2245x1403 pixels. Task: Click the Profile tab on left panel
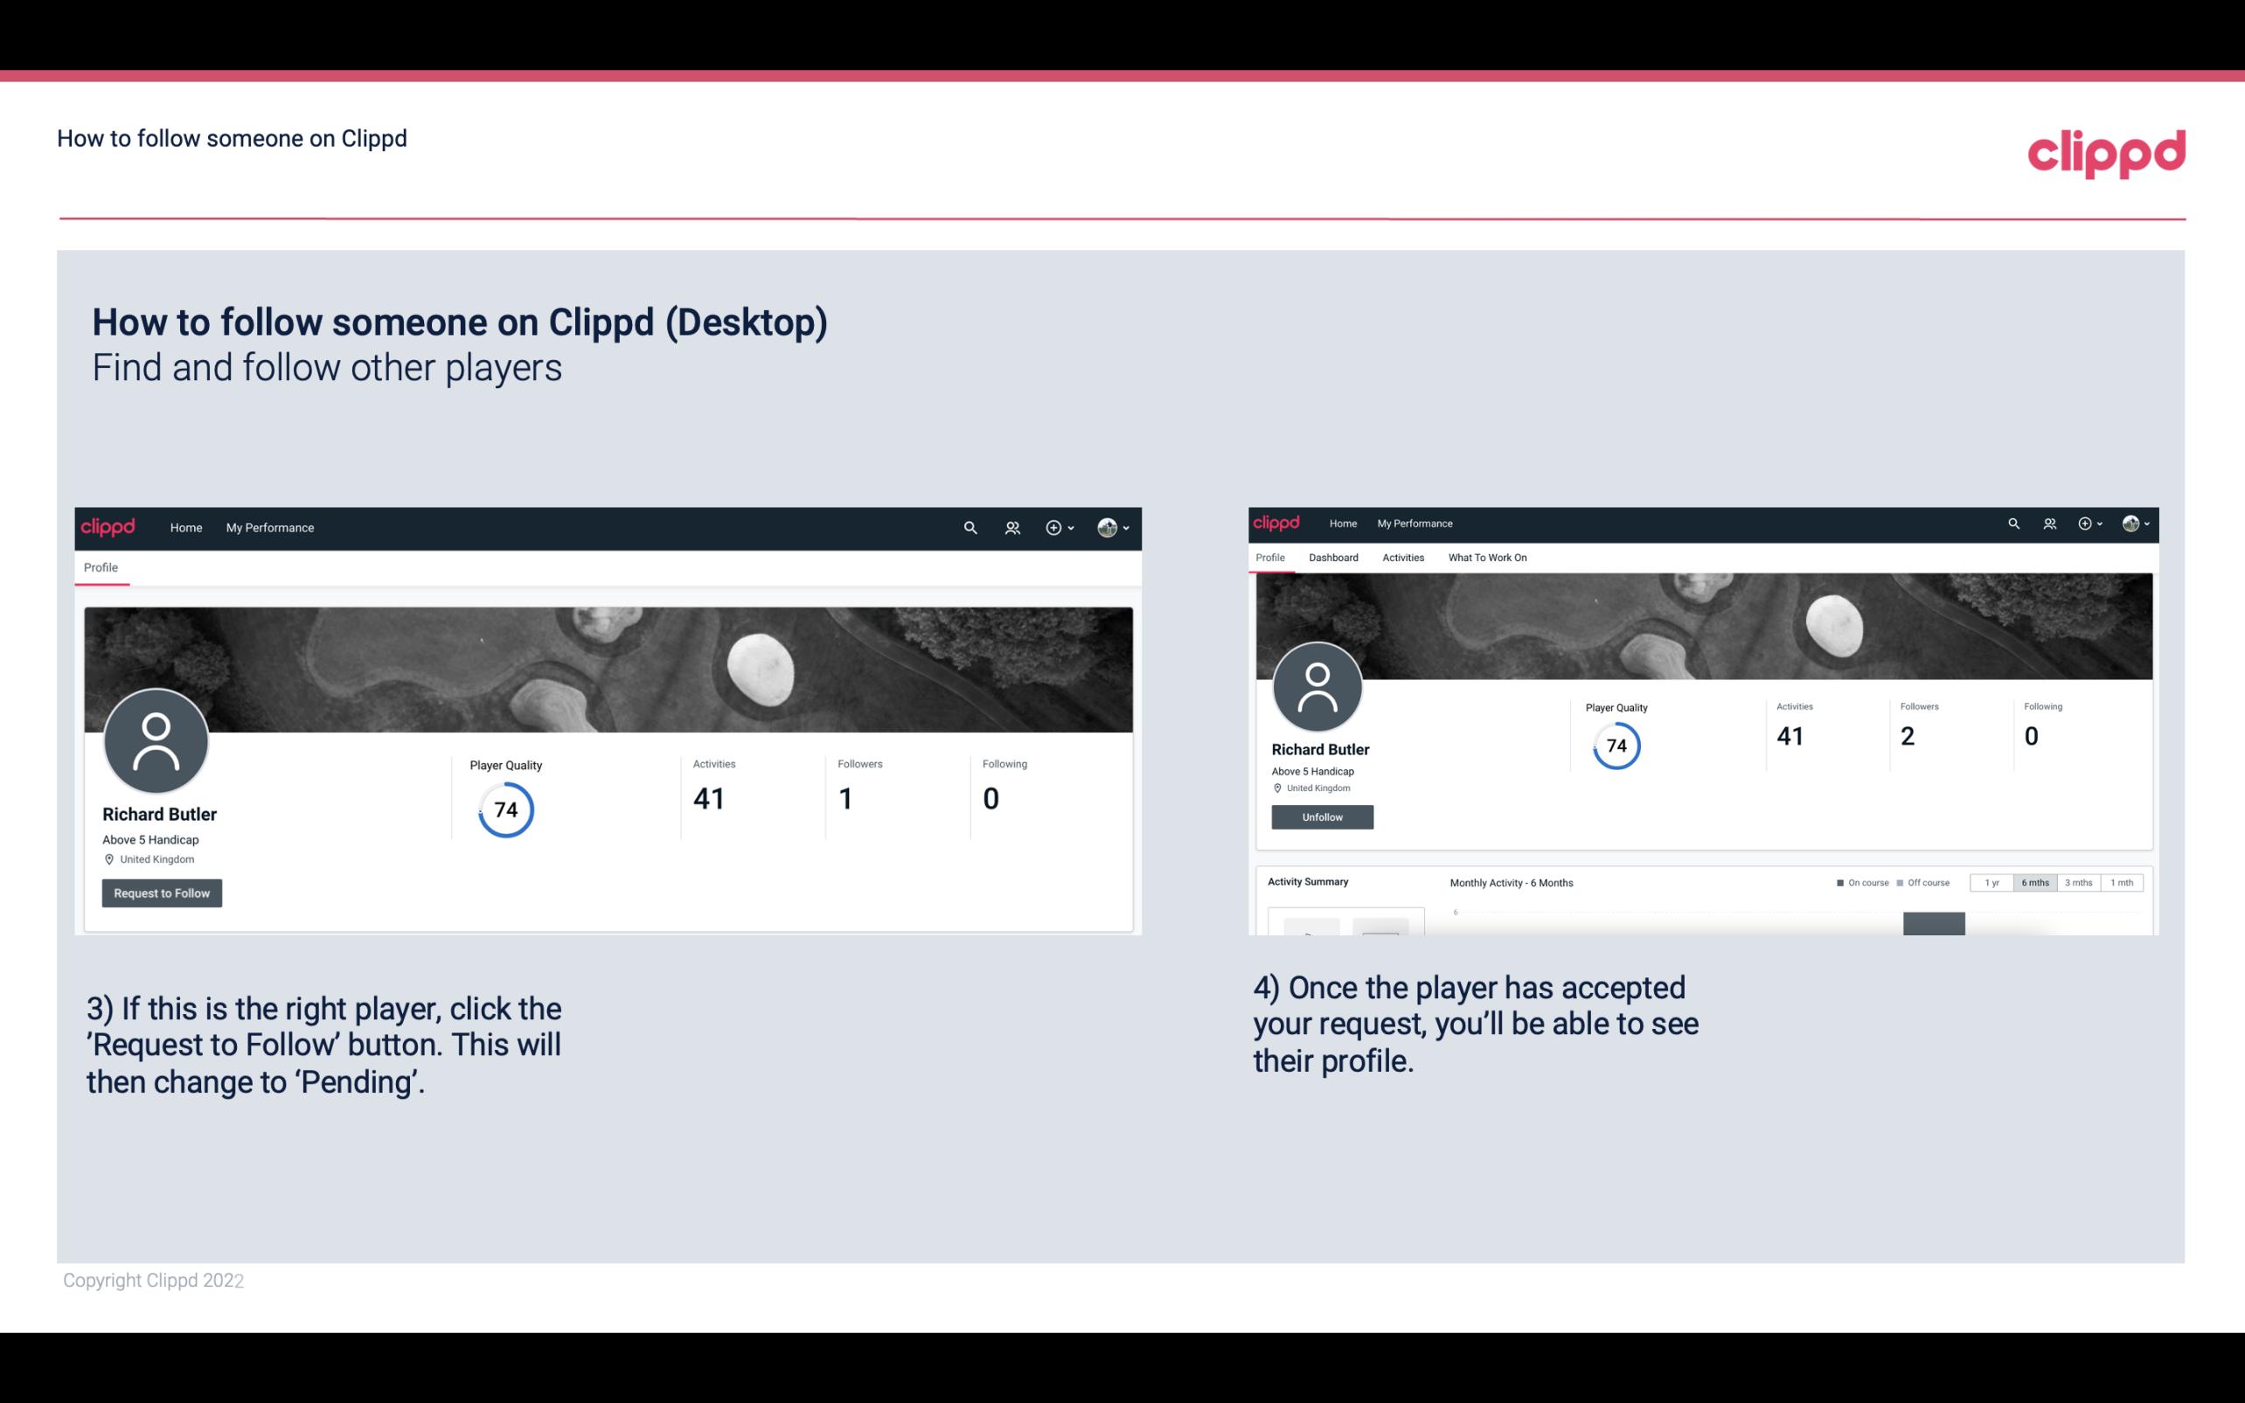click(x=99, y=566)
